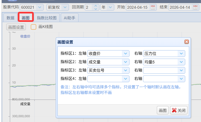Close the 画图设置 dialog with X icon

pos(187,42)
